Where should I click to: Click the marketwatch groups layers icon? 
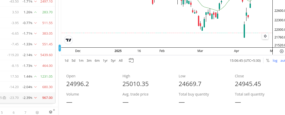click(37, 112)
